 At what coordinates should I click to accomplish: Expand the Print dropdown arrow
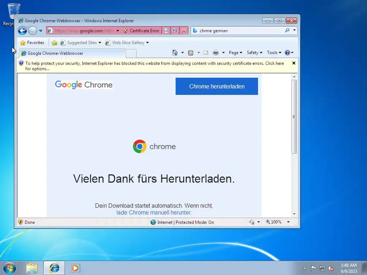point(223,53)
